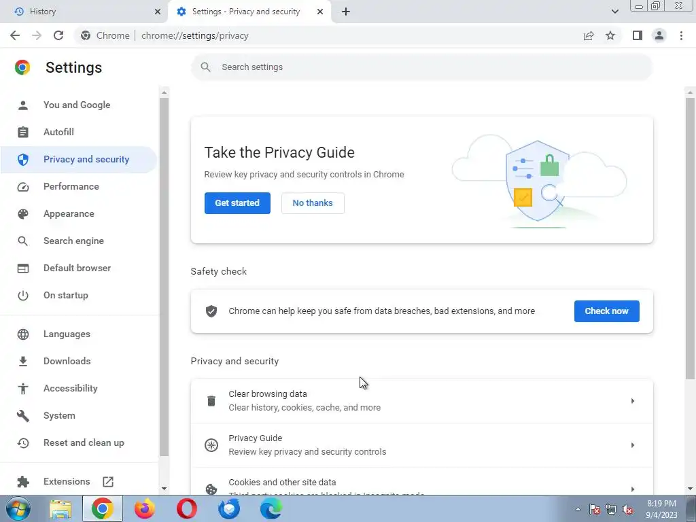Click the globe icon beside Languages

coord(22,334)
